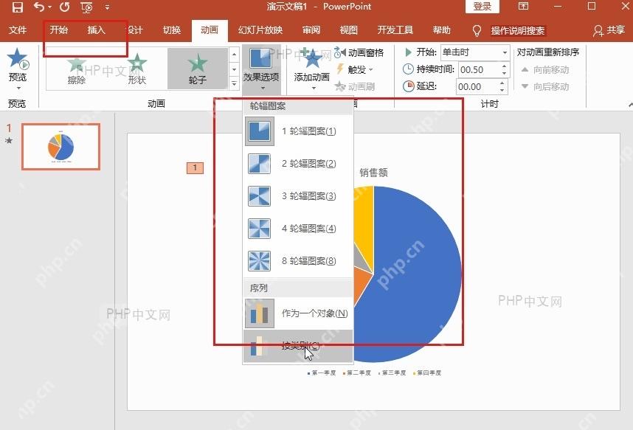Screen dimensions: 633x430
Task: Choose 作为一个对象(N) sequence option
Action: [x=298, y=313]
